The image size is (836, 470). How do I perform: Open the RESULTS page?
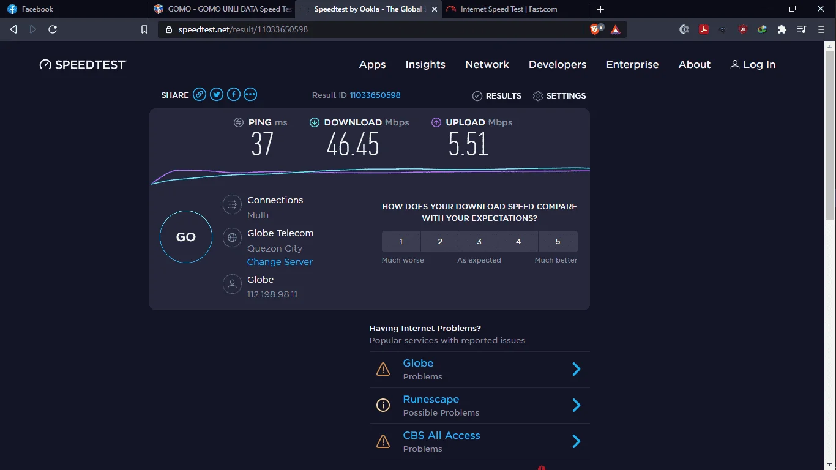click(x=497, y=96)
